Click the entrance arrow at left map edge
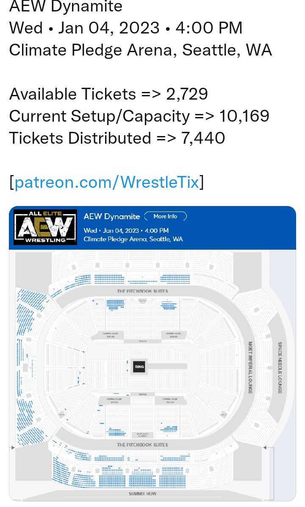The image size is (305, 507). (x=13, y=448)
